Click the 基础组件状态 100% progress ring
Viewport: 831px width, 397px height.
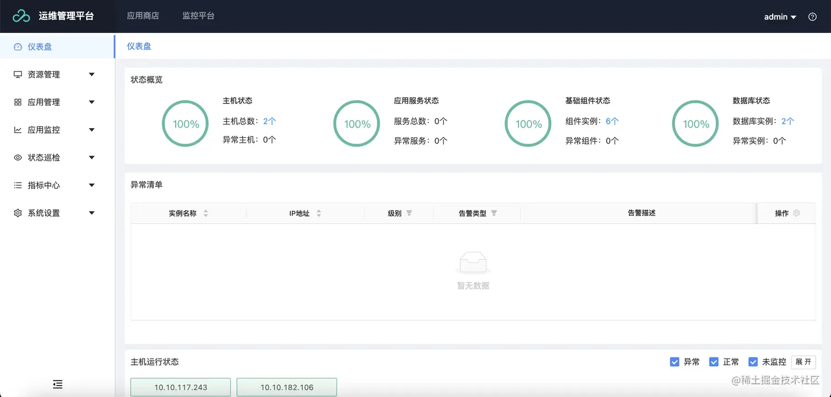(529, 124)
